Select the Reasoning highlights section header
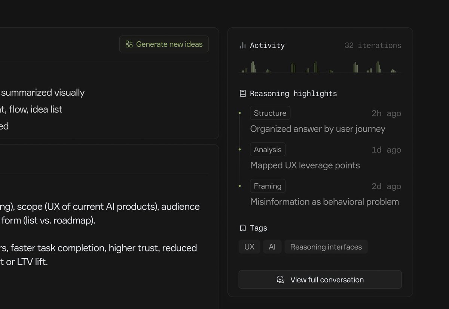Screen dimensions: 449x309 coord(293,93)
